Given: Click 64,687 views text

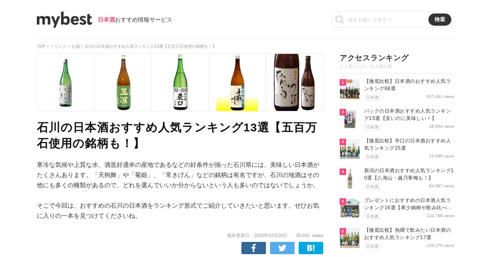Looking at the screenshot, I should pos(441,186).
